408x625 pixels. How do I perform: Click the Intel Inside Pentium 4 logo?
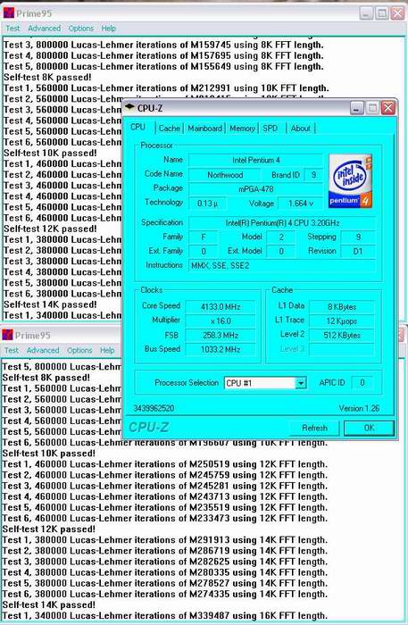click(350, 181)
